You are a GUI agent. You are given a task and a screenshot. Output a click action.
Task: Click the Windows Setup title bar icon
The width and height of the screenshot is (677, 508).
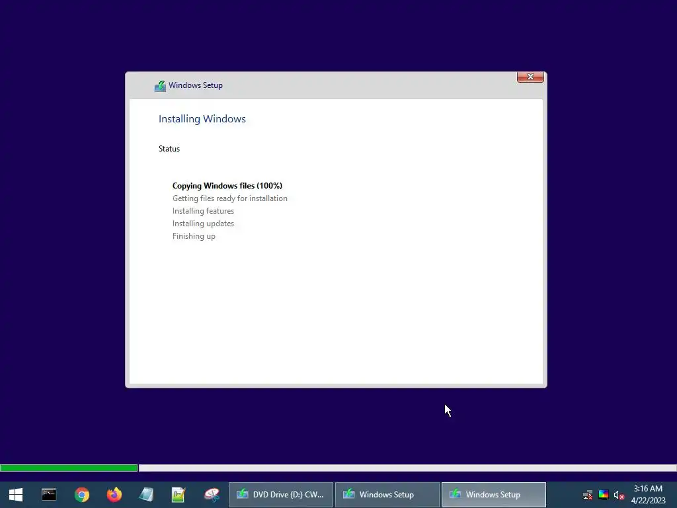160,86
